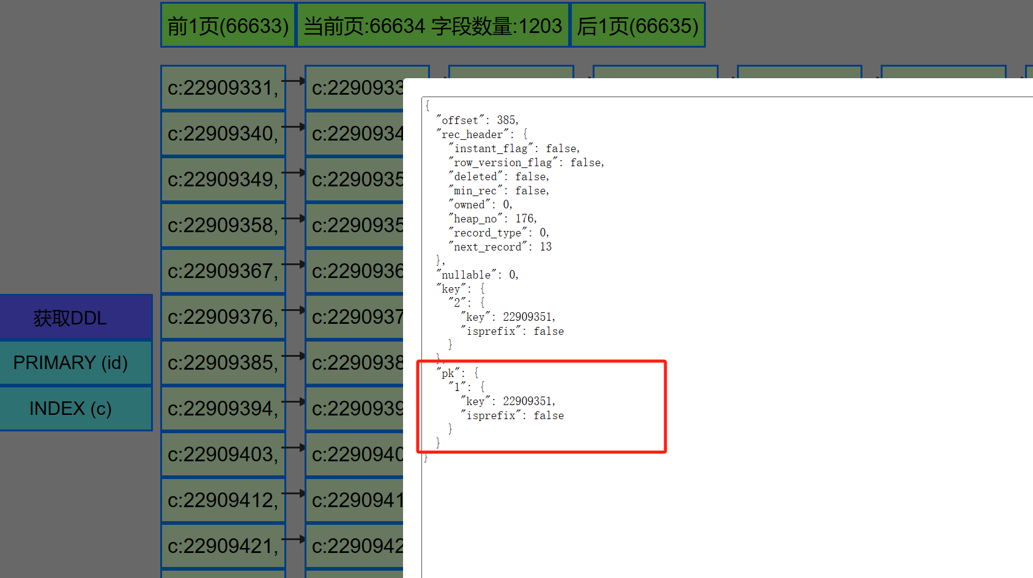Open record c:22909331
This screenshot has width=1033, height=578.
[x=223, y=88]
